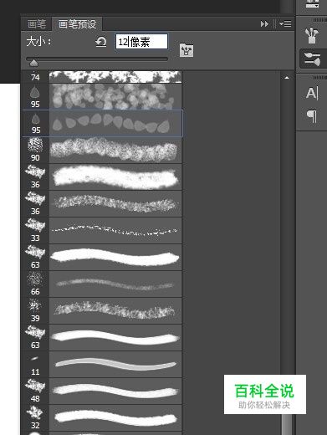
Task: Select the selected leaf brush preset 95
Action: click(102, 123)
